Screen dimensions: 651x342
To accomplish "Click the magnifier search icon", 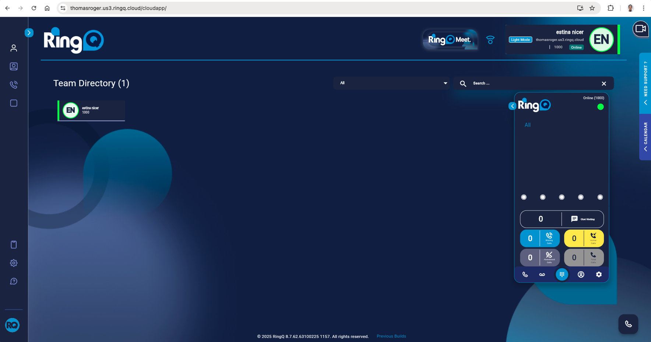I will tap(463, 84).
